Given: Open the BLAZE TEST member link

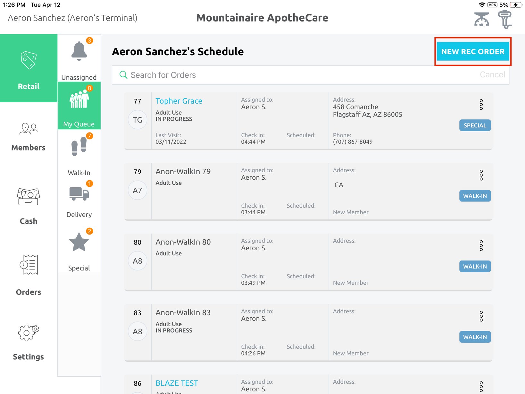Looking at the screenshot, I should pos(177,383).
